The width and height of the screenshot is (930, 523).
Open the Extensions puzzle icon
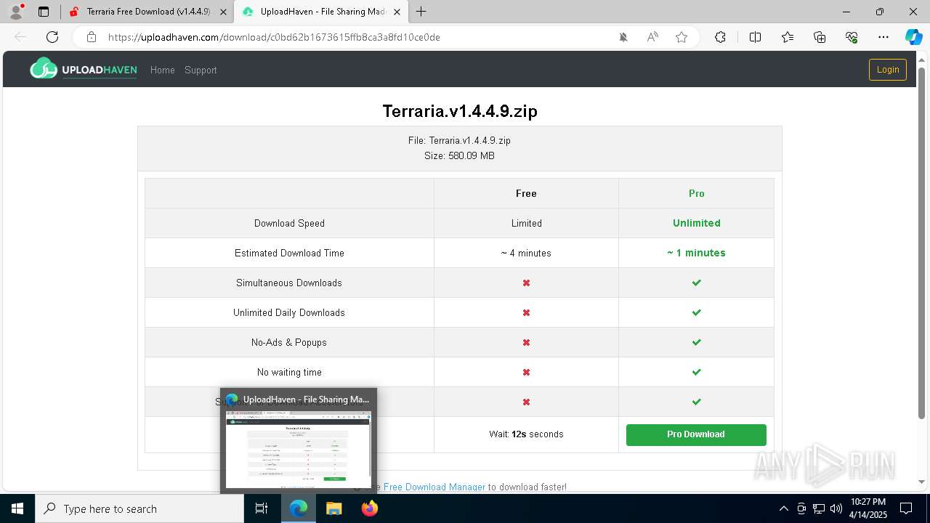tap(720, 37)
